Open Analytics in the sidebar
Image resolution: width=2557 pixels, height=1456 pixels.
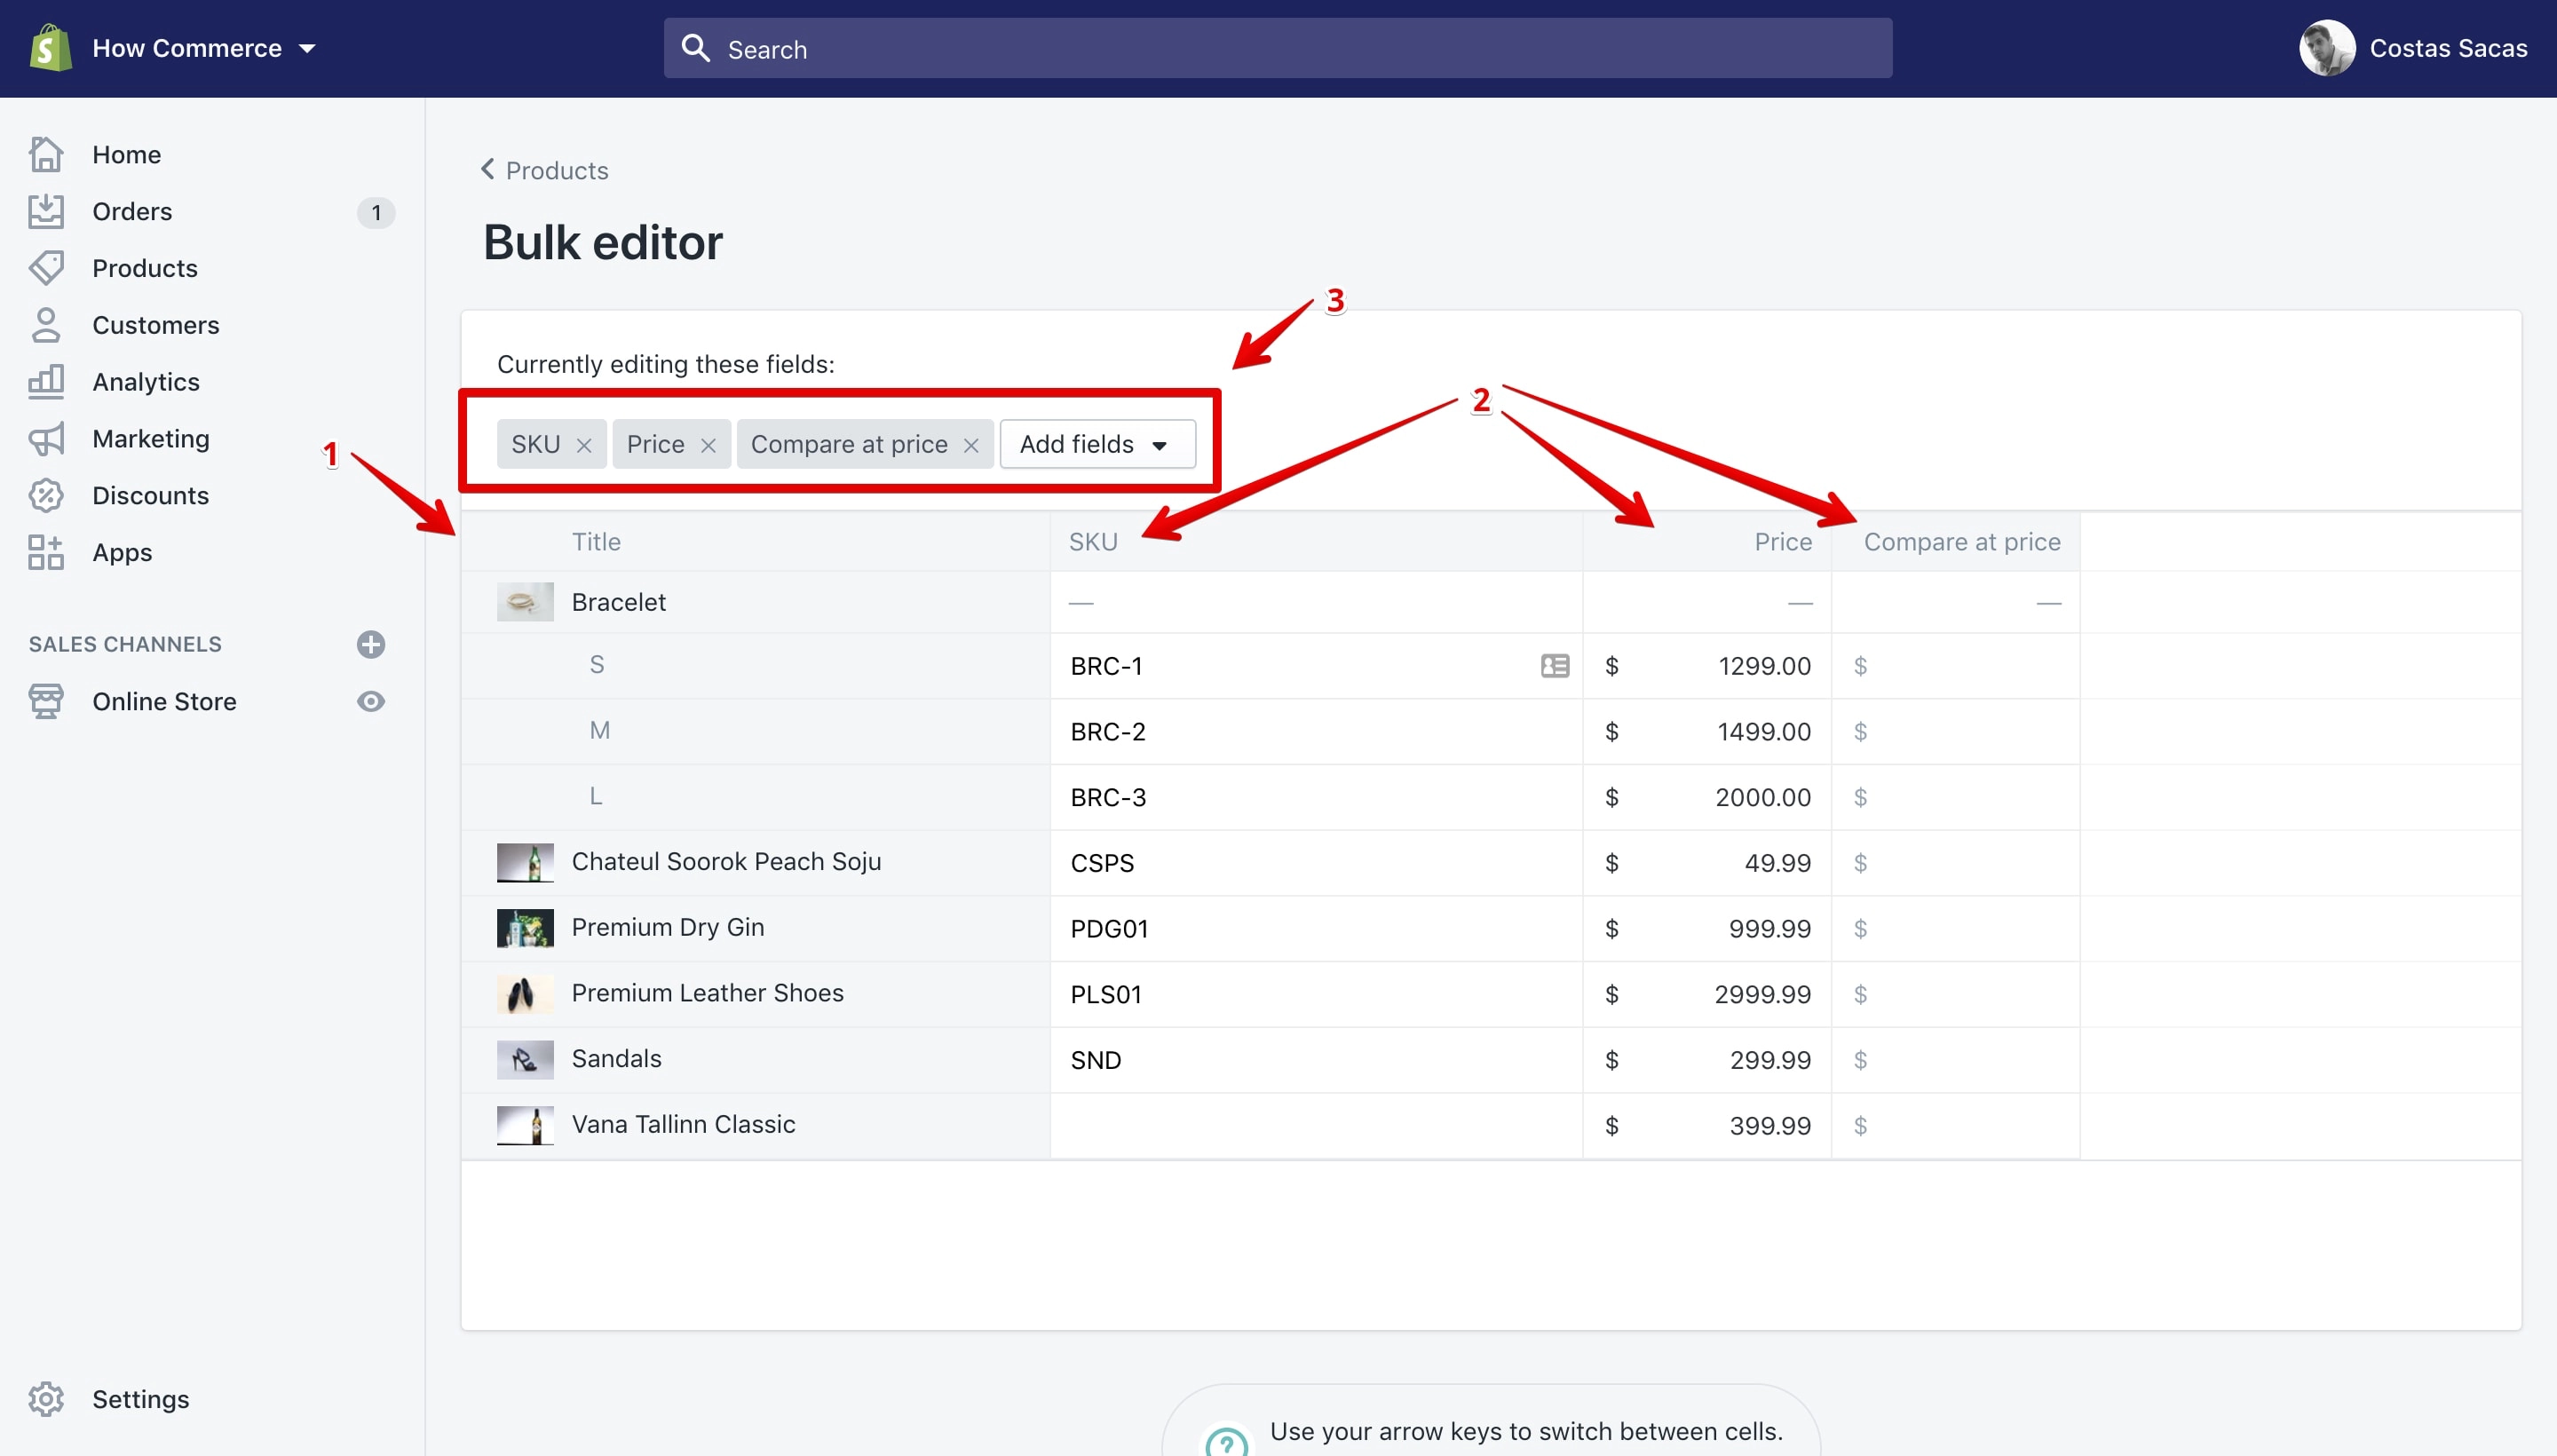click(146, 382)
